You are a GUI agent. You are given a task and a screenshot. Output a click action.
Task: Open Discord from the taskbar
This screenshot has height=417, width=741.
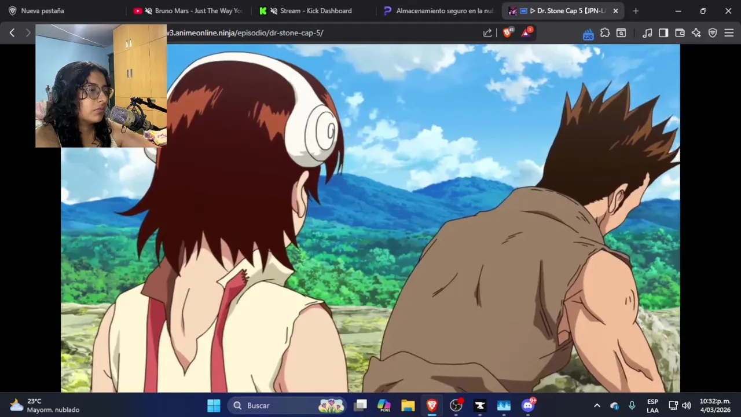coord(528,405)
